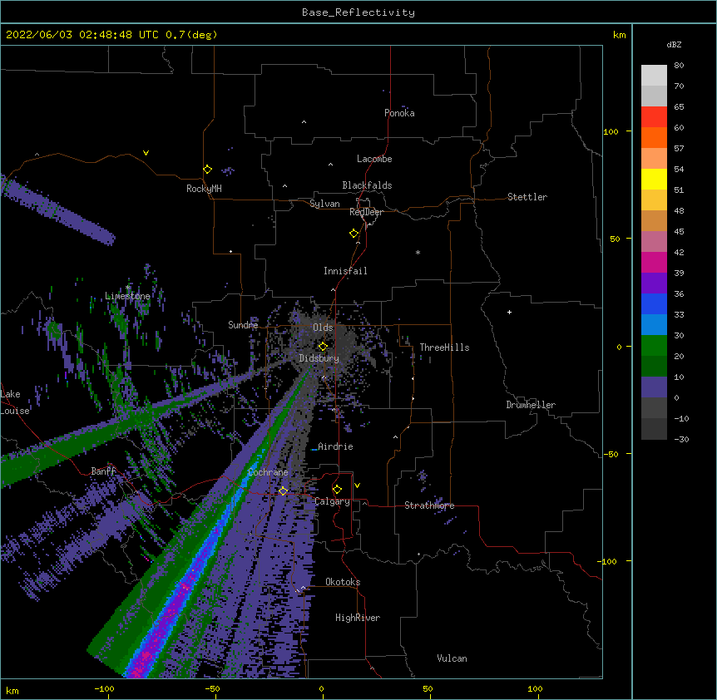Click the ThreeHills label
The width and height of the screenshot is (717, 700).
coord(444,348)
